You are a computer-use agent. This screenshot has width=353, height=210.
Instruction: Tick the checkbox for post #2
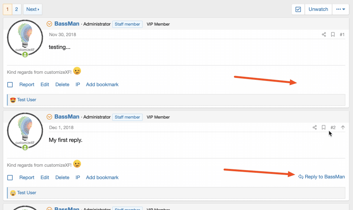pyautogui.click(x=10, y=178)
